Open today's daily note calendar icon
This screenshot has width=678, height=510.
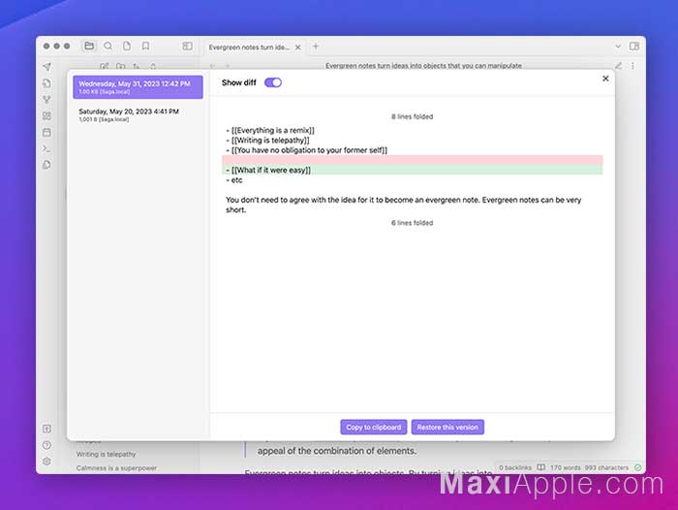click(x=46, y=133)
